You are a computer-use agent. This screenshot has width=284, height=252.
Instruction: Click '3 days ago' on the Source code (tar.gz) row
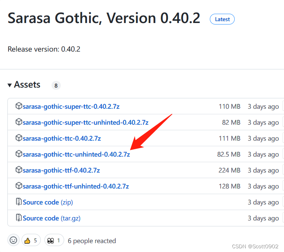click(263, 218)
